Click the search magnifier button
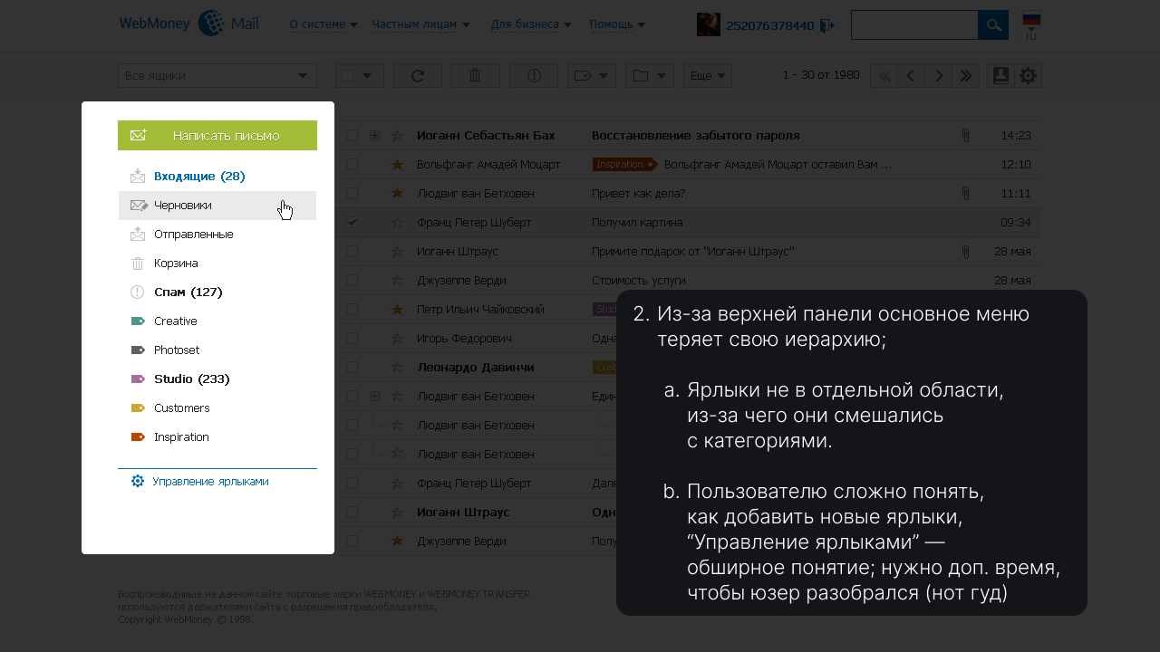 993,25
